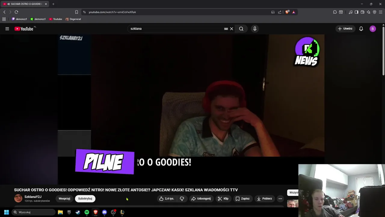This screenshot has height=217, width=385.
Task: Share the video via Udostępnij
Action: click(x=201, y=199)
